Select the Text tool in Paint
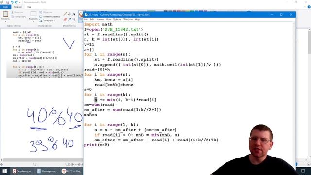The image size is (311, 175). [x=74, y=14]
